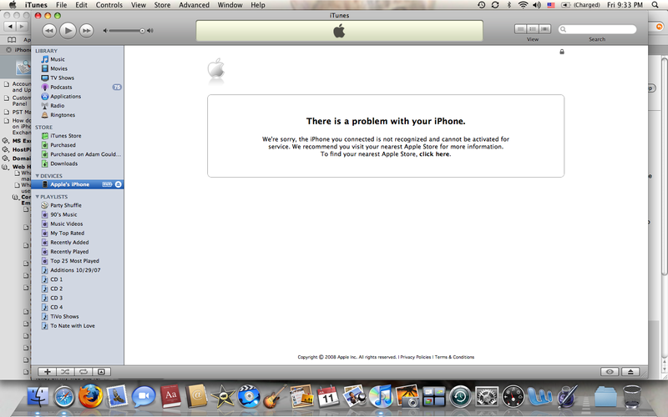Open the Edit menu
This screenshot has height=417, width=668.
click(x=81, y=5)
